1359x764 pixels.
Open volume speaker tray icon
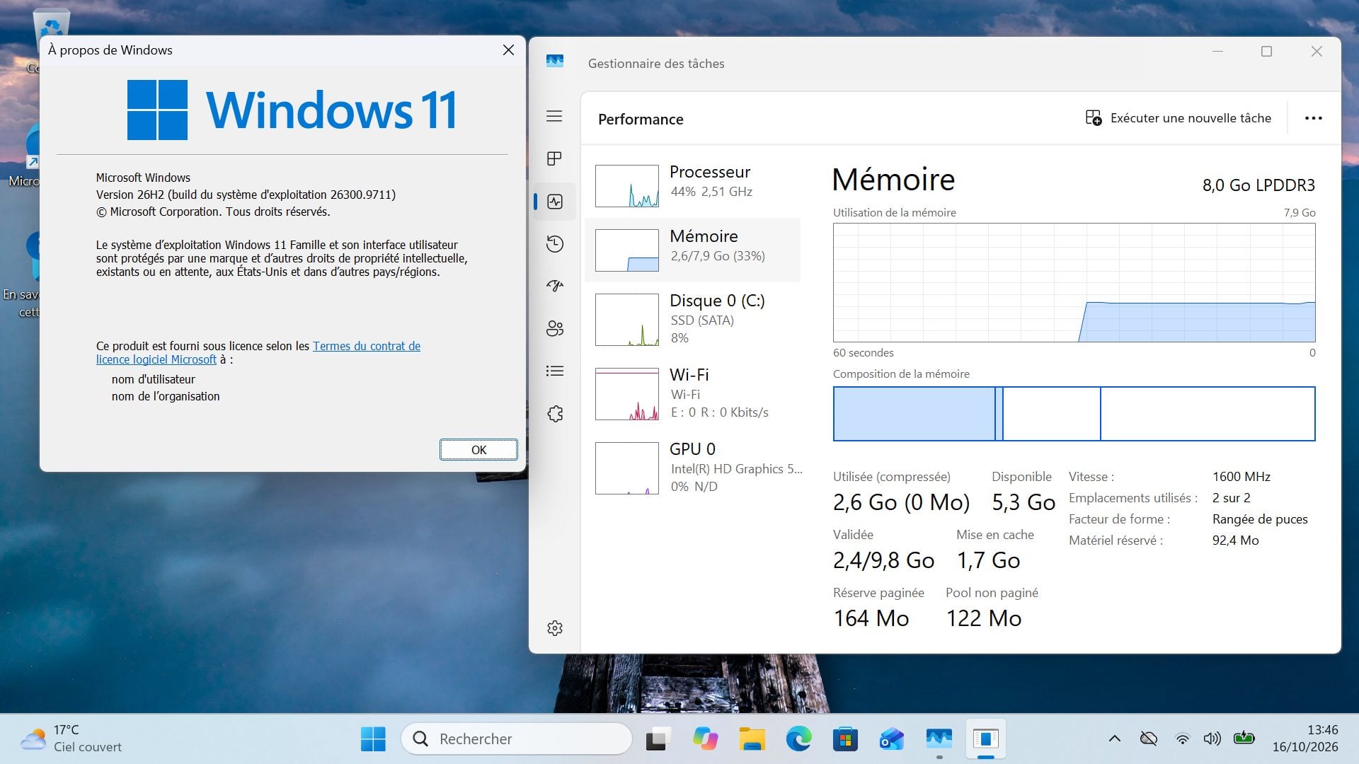[x=1212, y=739]
